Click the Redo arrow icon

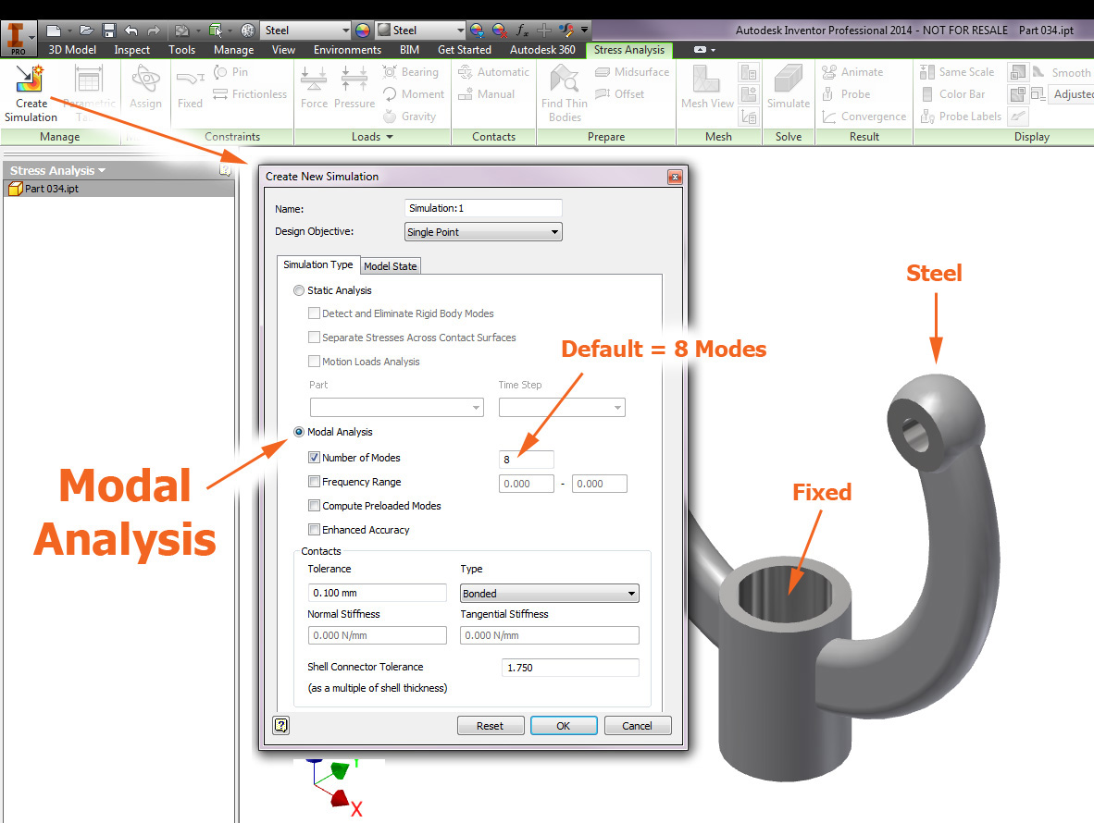click(154, 30)
